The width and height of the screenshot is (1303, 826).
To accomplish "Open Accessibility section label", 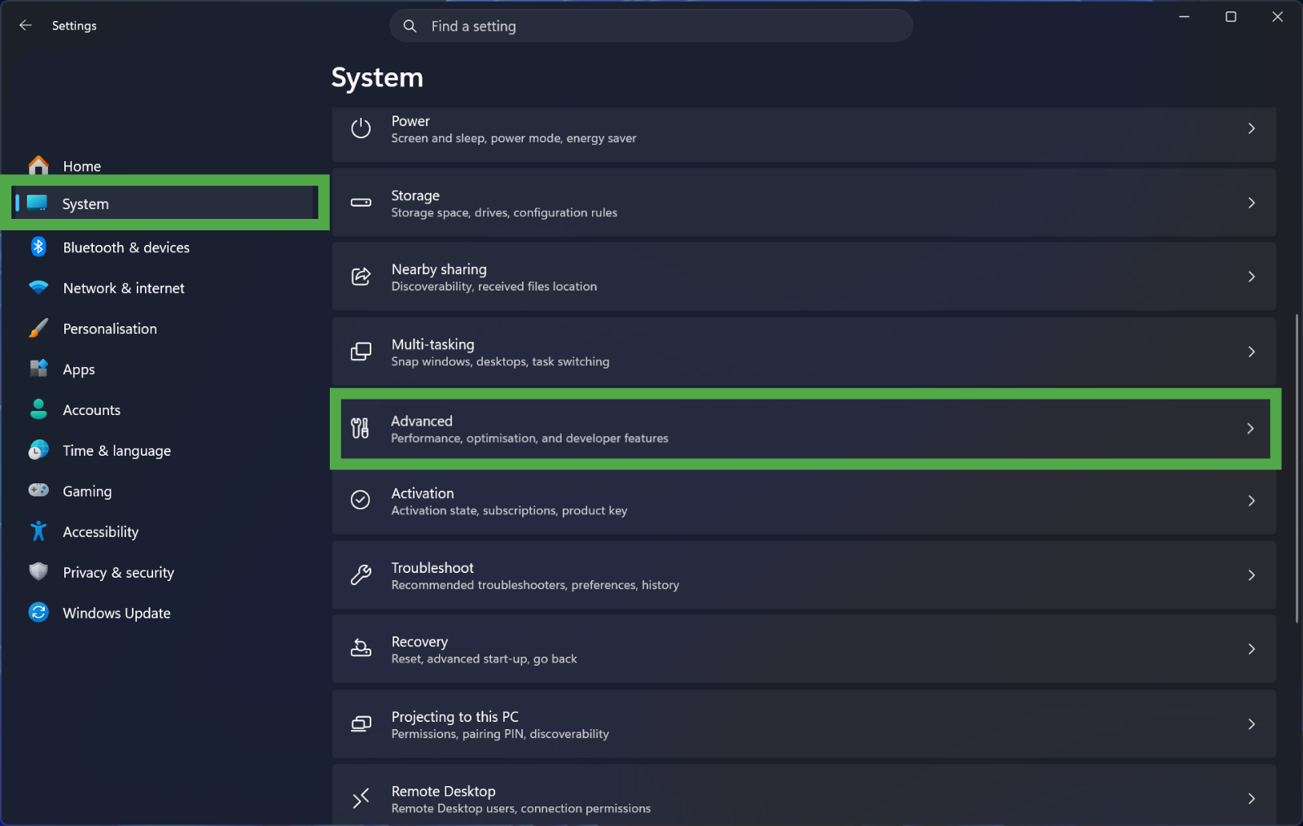I will 101,532.
